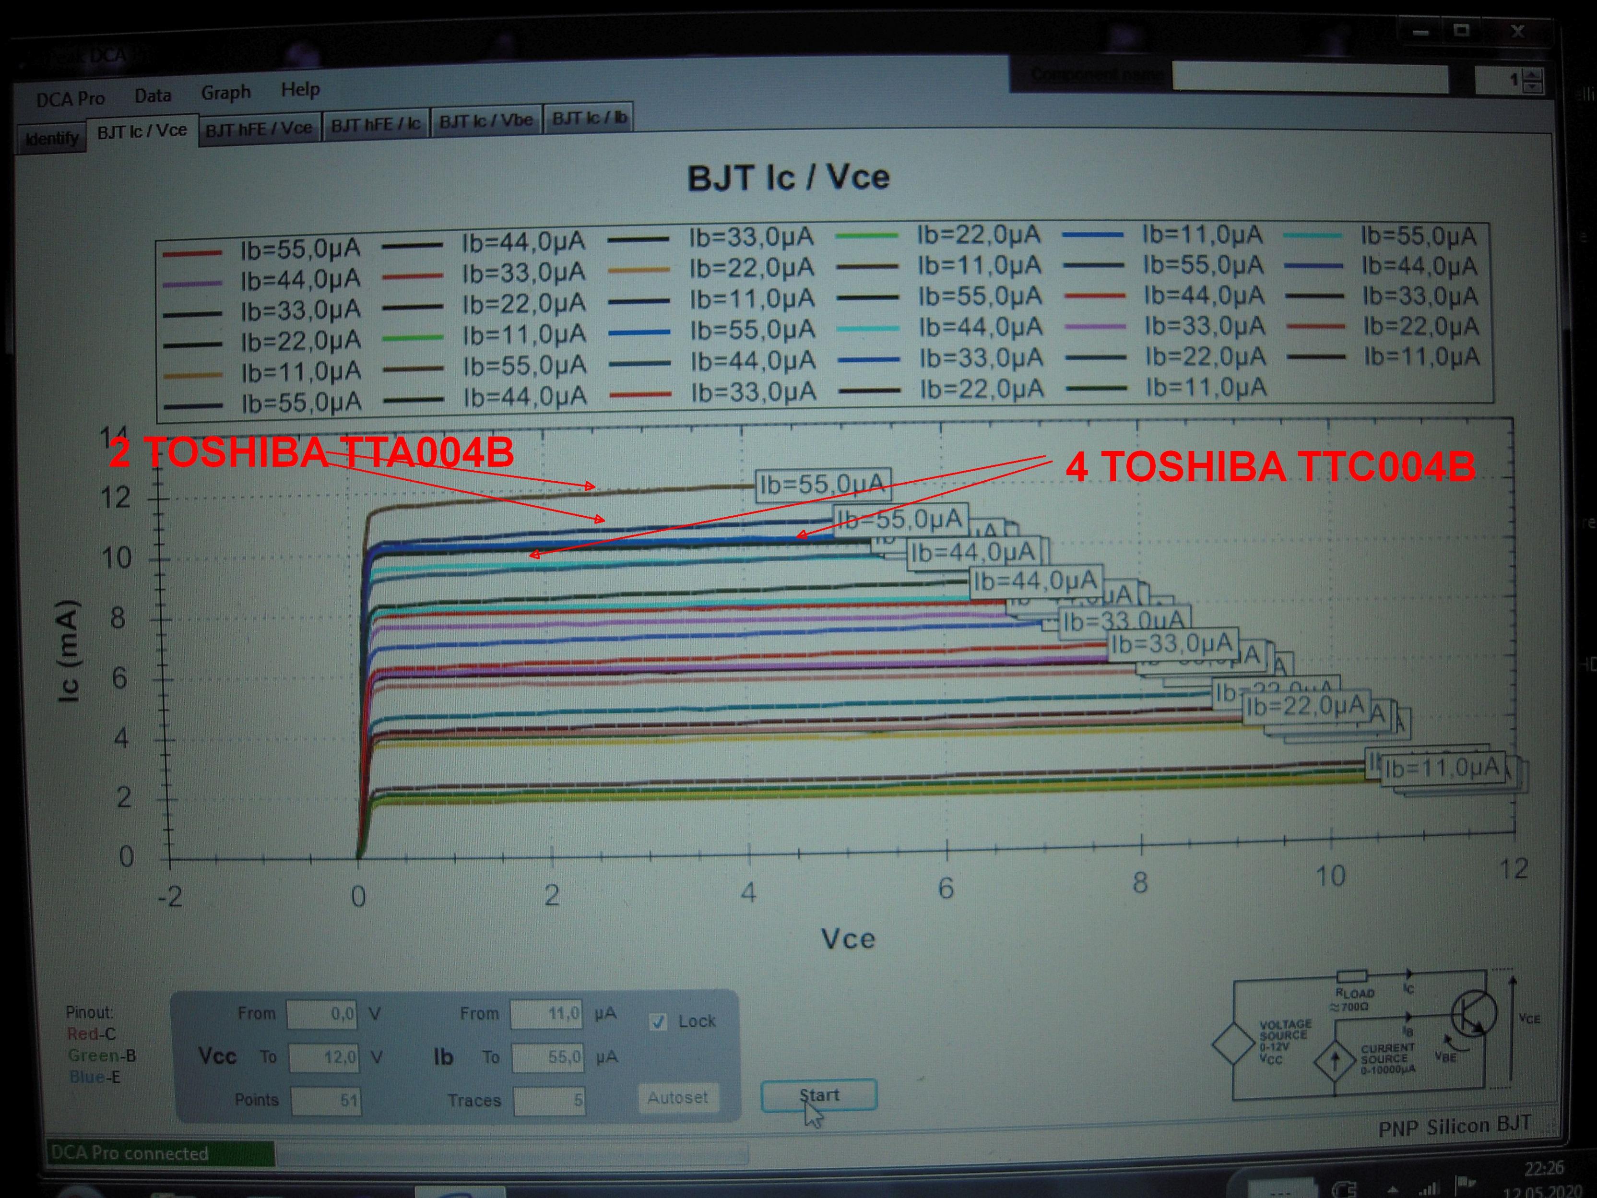The height and width of the screenshot is (1198, 1597).
Task: Click the network signal tray icon
Action: [1428, 1188]
